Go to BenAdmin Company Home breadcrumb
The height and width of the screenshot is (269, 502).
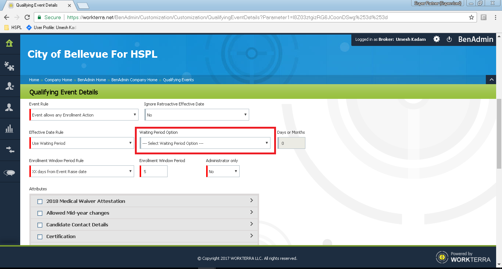coord(134,80)
